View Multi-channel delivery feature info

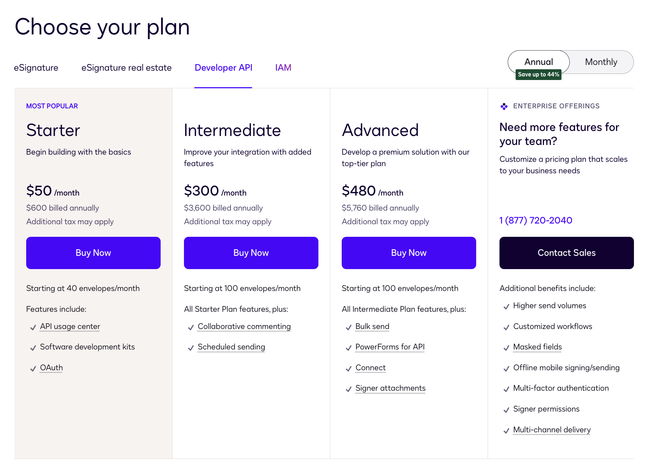click(x=552, y=430)
